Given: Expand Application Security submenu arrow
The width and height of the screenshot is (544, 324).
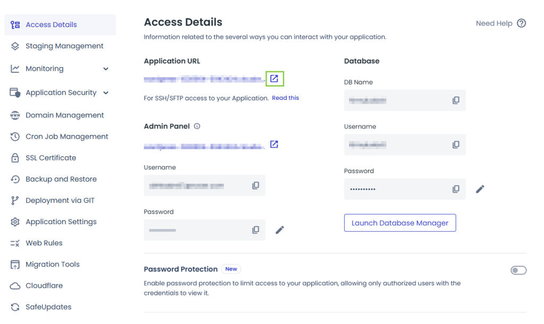Looking at the screenshot, I should tap(106, 93).
